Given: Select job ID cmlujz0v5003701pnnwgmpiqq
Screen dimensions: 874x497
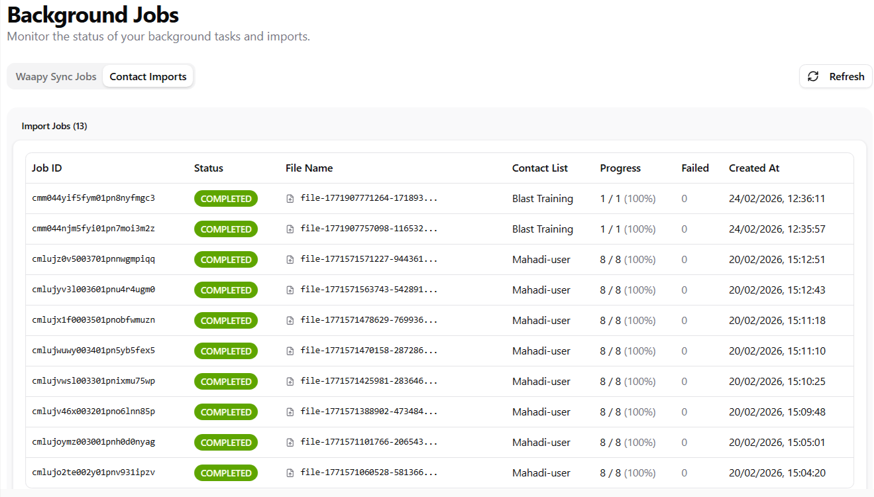Looking at the screenshot, I should point(93,259).
